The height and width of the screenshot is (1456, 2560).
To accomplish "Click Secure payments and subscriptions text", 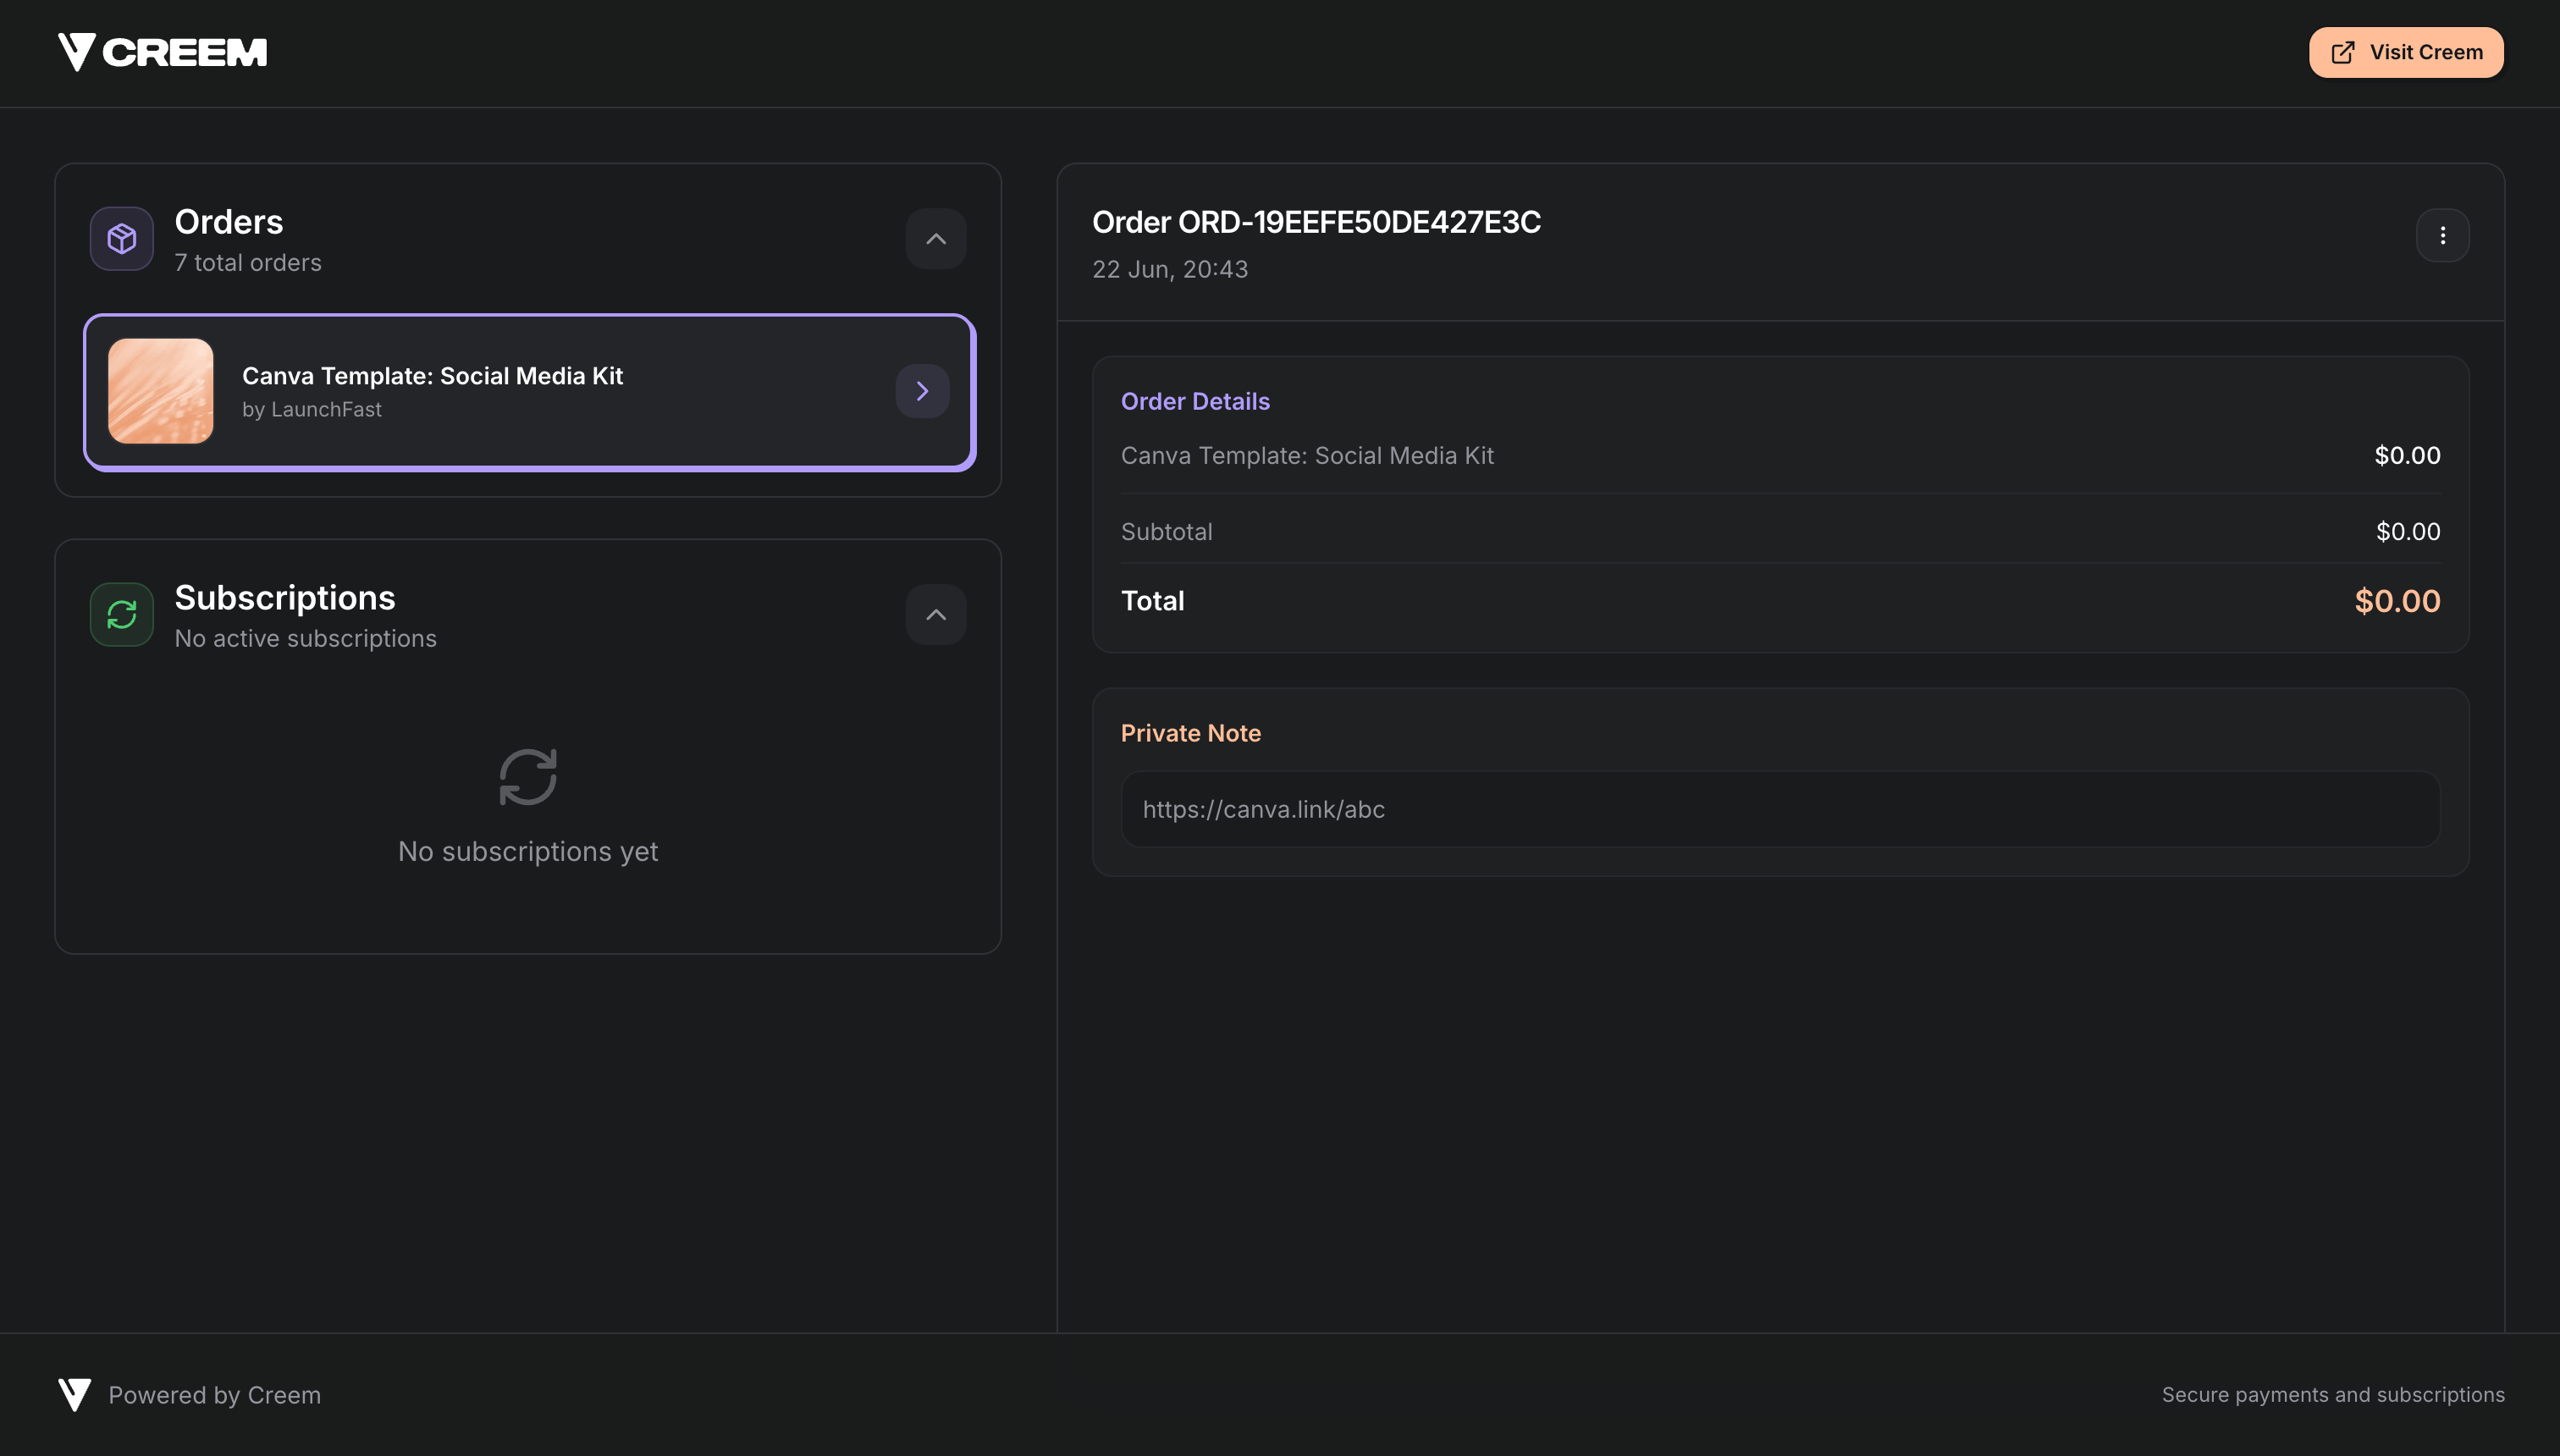I will click(2333, 1395).
